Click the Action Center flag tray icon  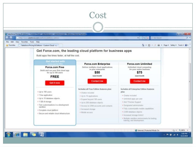(x=167, y=135)
